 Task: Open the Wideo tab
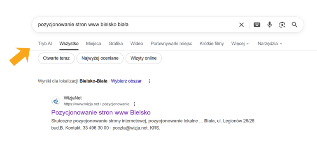[137, 44]
